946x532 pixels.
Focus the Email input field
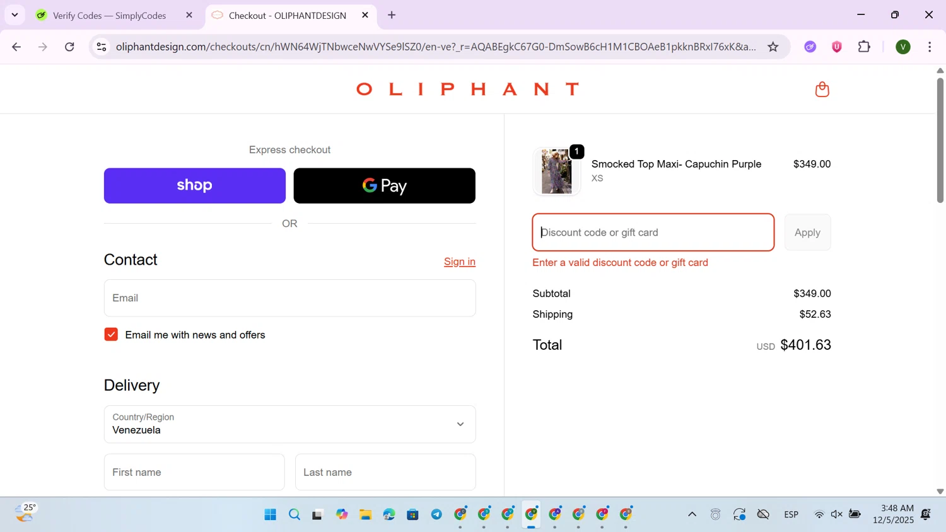(289, 298)
